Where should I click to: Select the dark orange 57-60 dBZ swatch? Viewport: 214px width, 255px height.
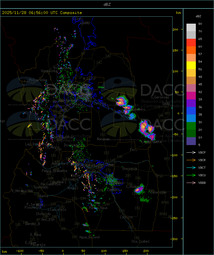(191, 50)
